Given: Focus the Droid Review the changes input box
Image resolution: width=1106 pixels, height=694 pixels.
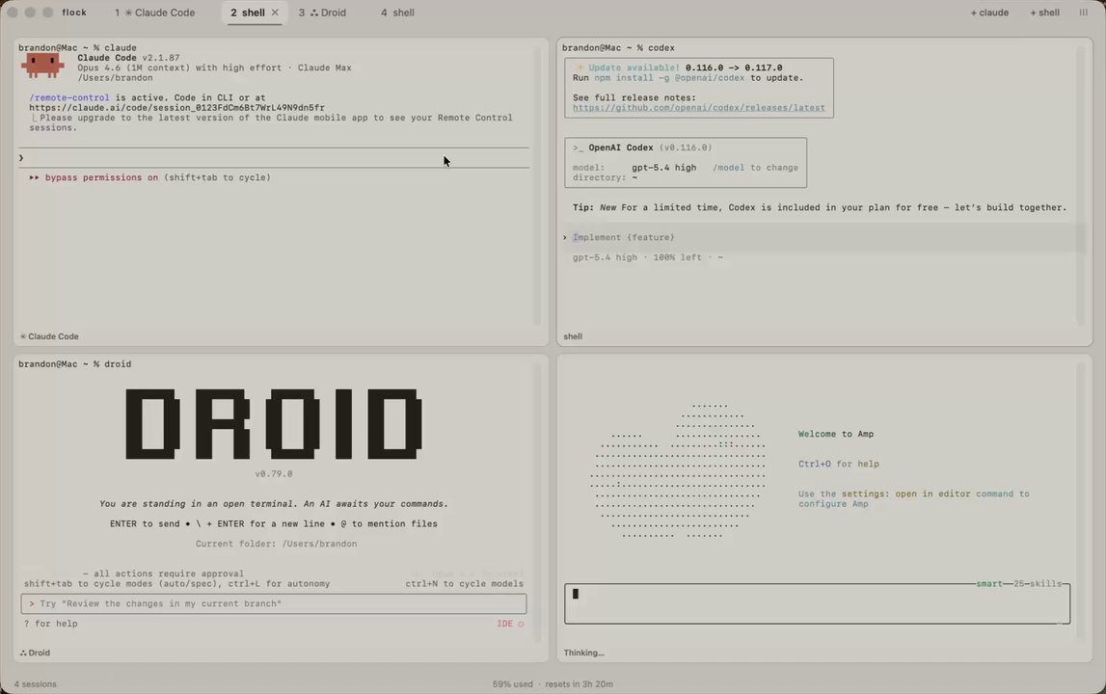Looking at the screenshot, I should click(x=274, y=603).
